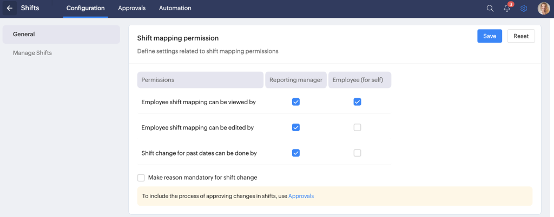Uncheck Reporting manager for shift mapping viewed

click(x=296, y=101)
